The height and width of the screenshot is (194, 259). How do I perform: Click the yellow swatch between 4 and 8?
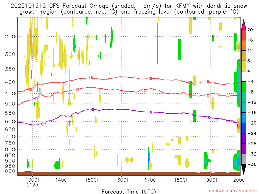[x=244, y=66]
